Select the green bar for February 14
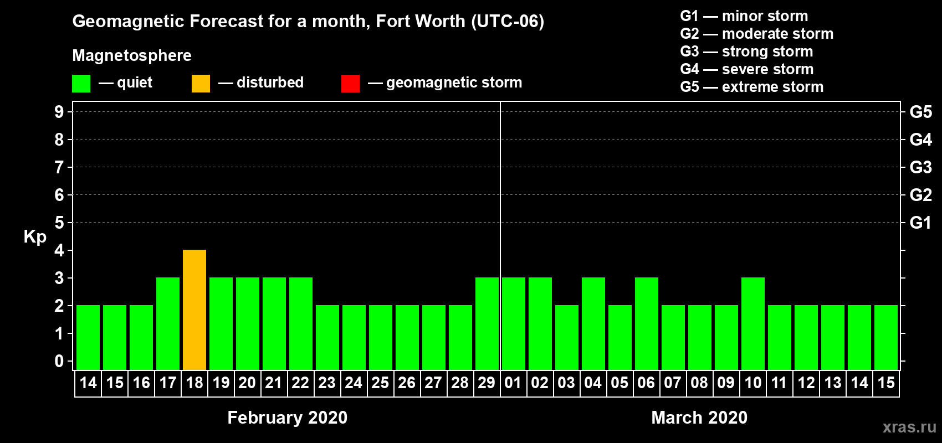The height and width of the screenshot is (443, 942). [x=88, y=337]
